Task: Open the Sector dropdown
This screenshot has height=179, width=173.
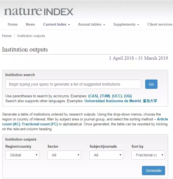Action: [x=64, y=155]
